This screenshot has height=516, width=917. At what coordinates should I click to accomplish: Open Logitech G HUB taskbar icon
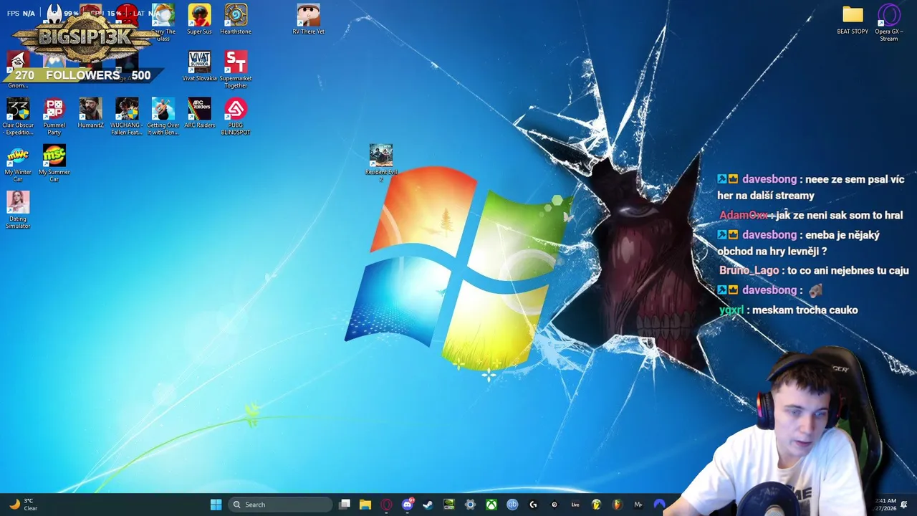(x=533, y=505)
